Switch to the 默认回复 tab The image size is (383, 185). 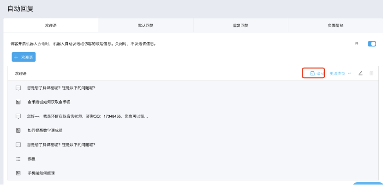point(145,25)
